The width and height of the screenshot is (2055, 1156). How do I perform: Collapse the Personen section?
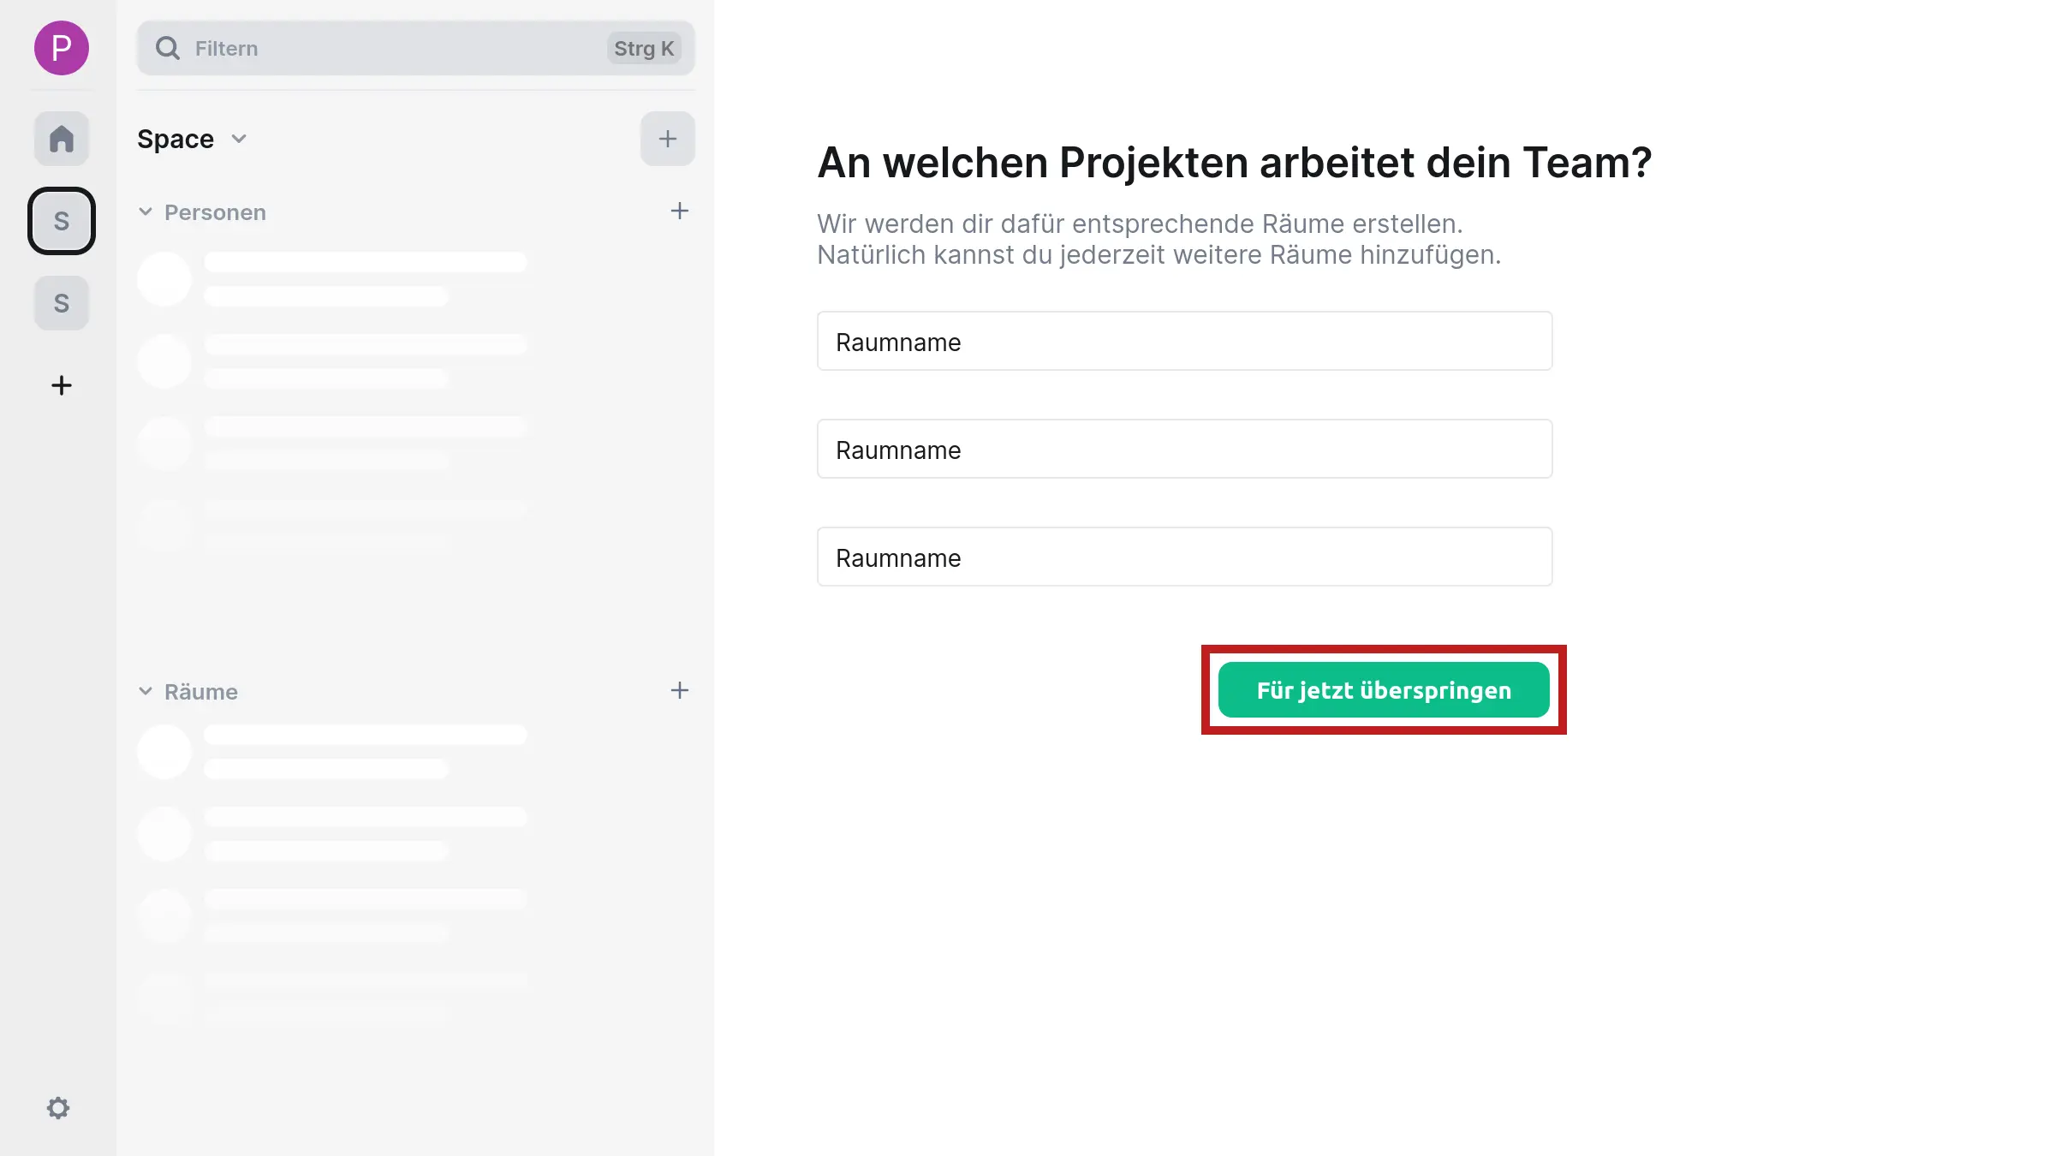146,212
